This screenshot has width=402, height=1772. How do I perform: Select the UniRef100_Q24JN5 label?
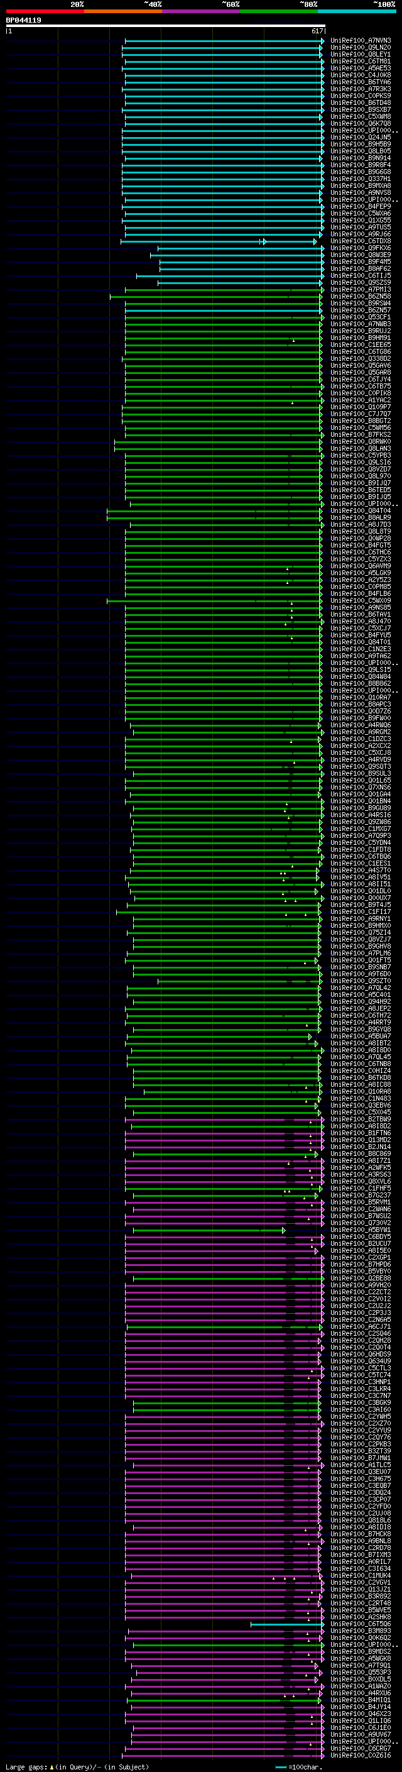pos(360,138)
